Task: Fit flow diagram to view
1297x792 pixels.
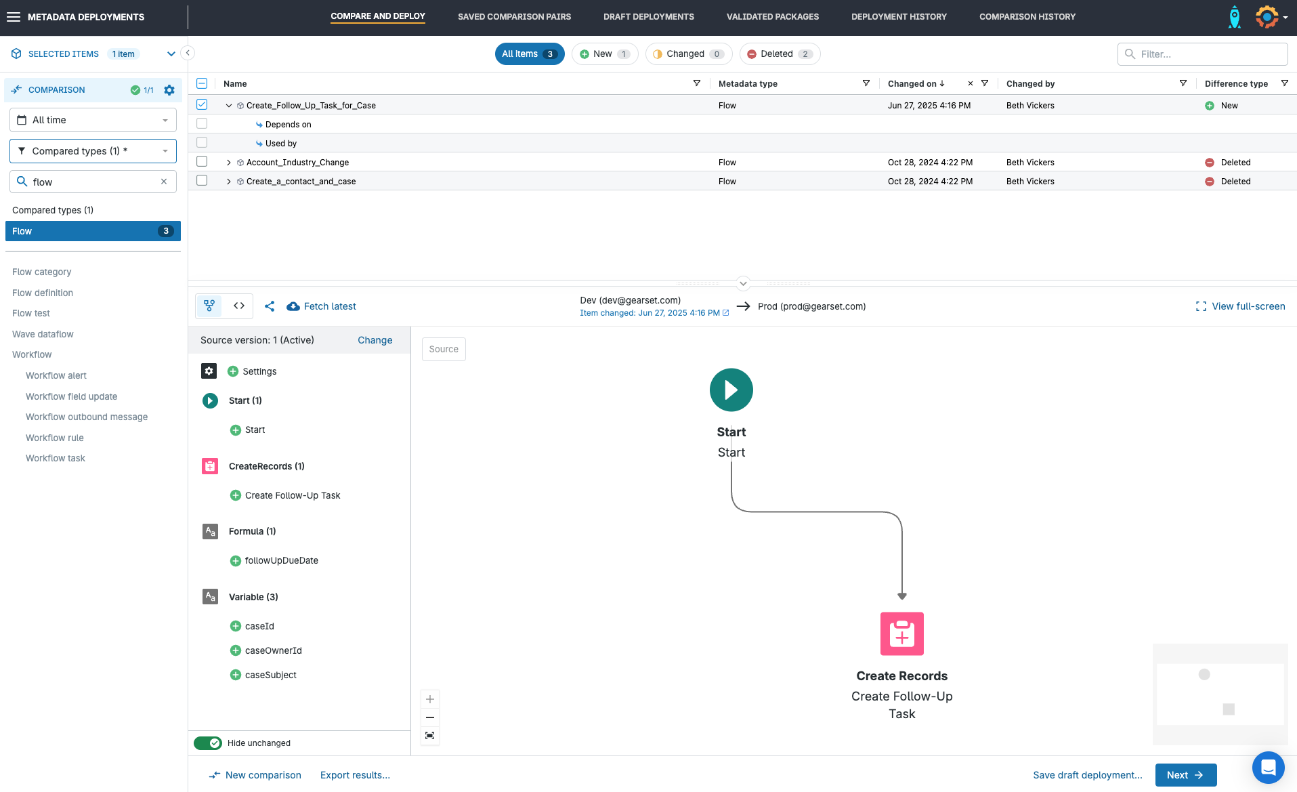Action: point(430,736)
